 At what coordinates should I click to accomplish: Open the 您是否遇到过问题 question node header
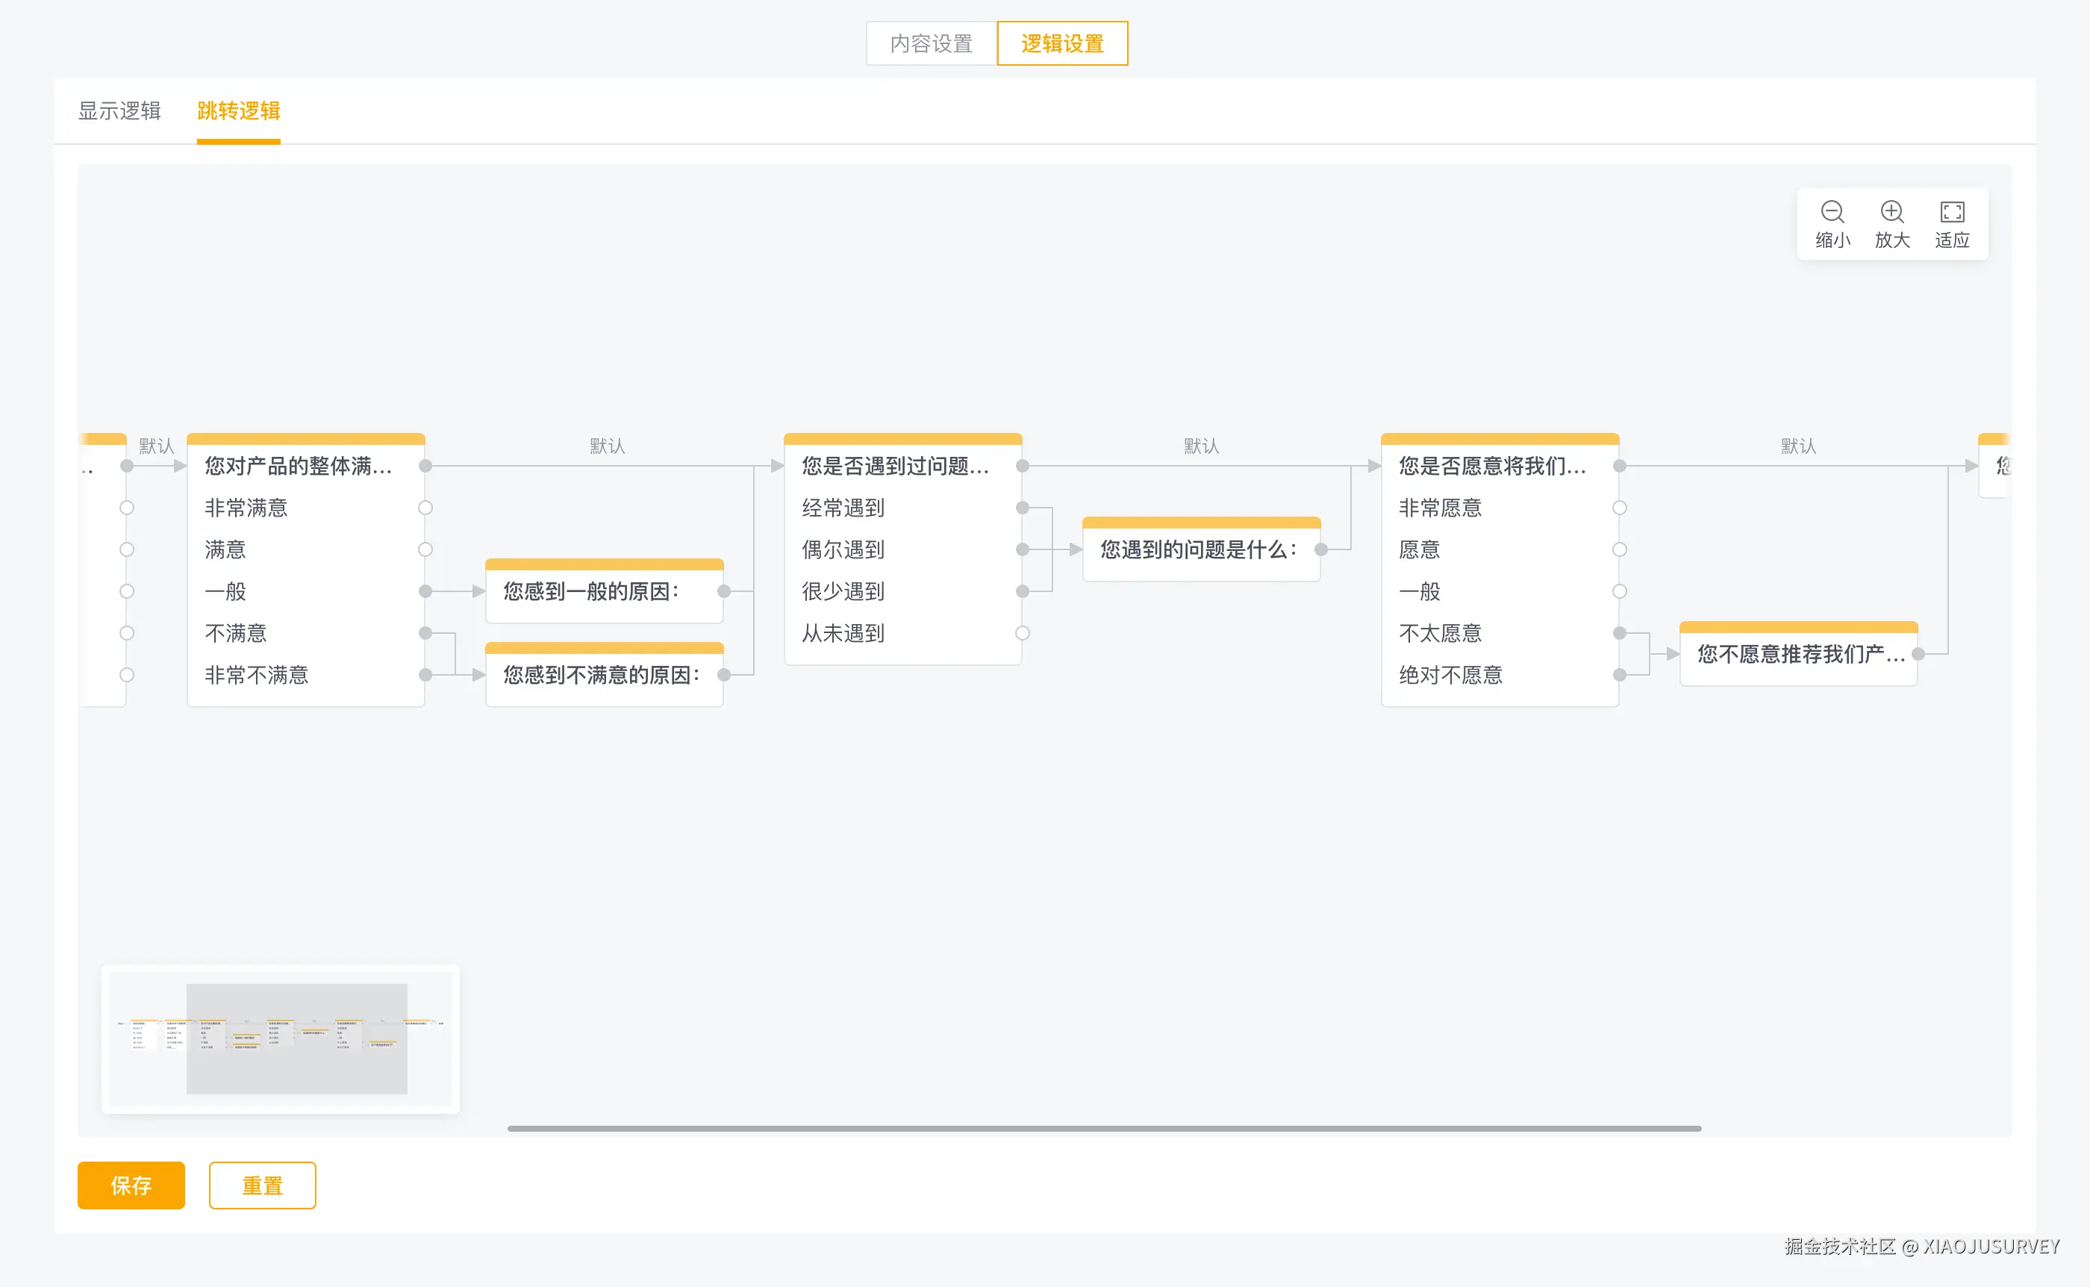[x=895, y=466]
